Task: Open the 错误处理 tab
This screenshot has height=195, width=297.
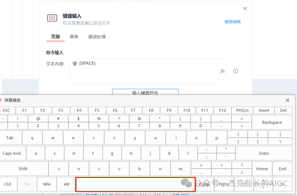Action: pos(97,36)
